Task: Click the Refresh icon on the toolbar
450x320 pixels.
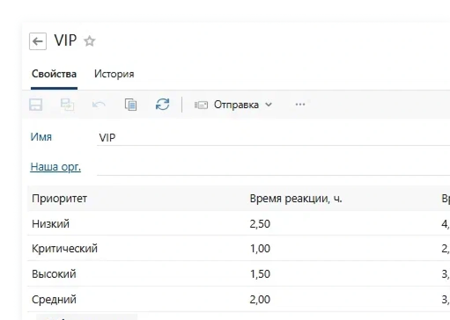Action: pos(162,105)
